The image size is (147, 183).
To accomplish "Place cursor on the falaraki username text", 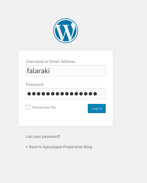I will (x=38, y=71).
